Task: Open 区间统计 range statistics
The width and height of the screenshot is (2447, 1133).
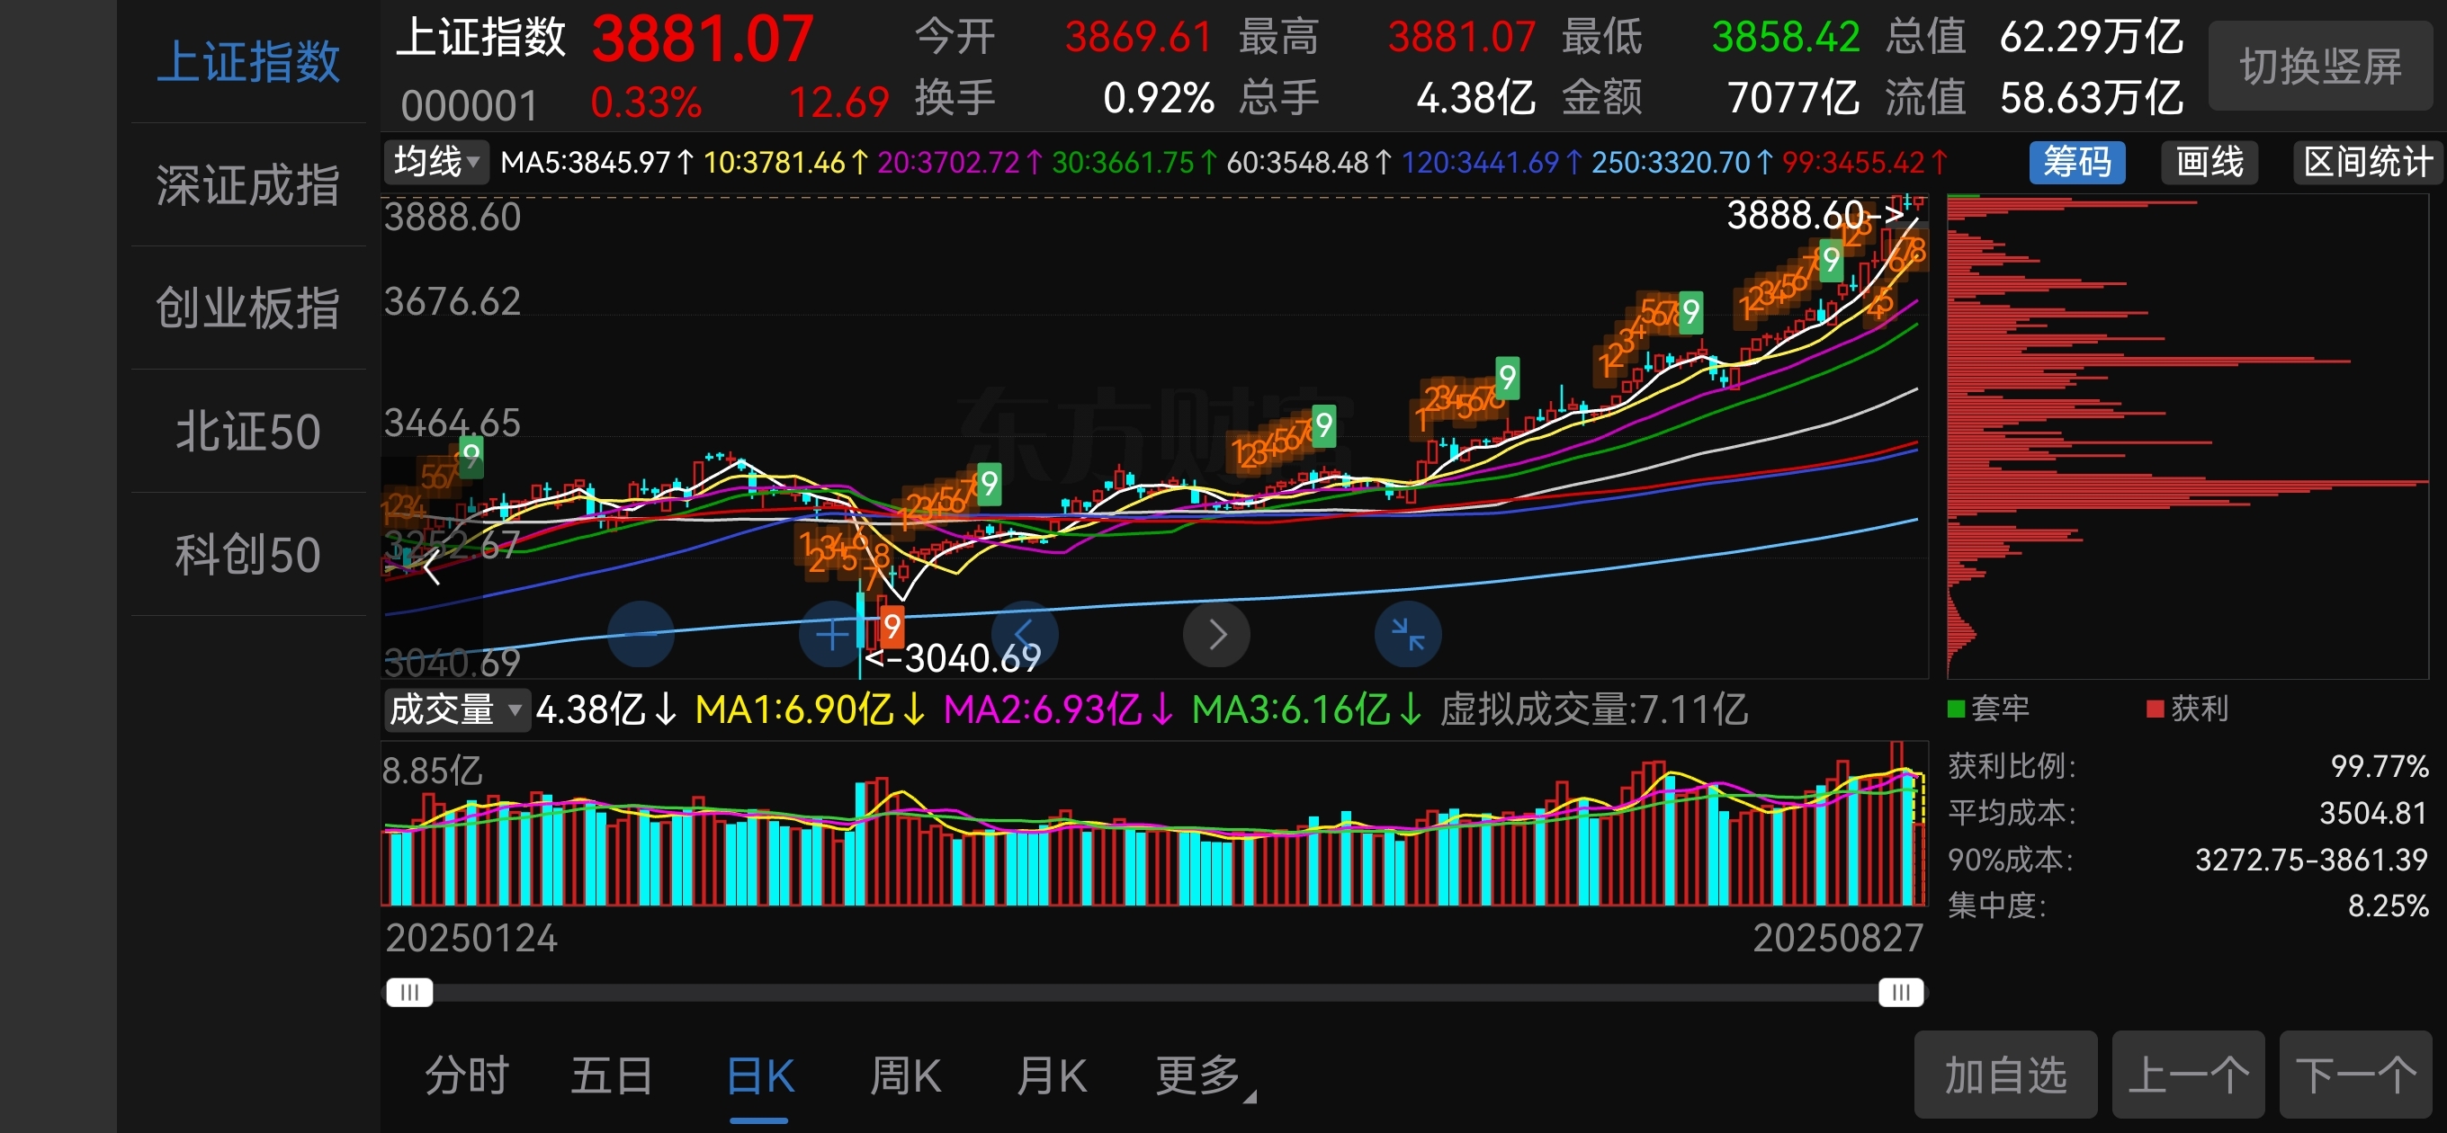Action: [2368, 162]
